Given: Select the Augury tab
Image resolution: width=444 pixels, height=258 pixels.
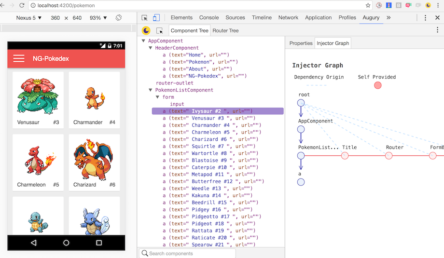Looking at the screenshot, I should click(371, 17).
